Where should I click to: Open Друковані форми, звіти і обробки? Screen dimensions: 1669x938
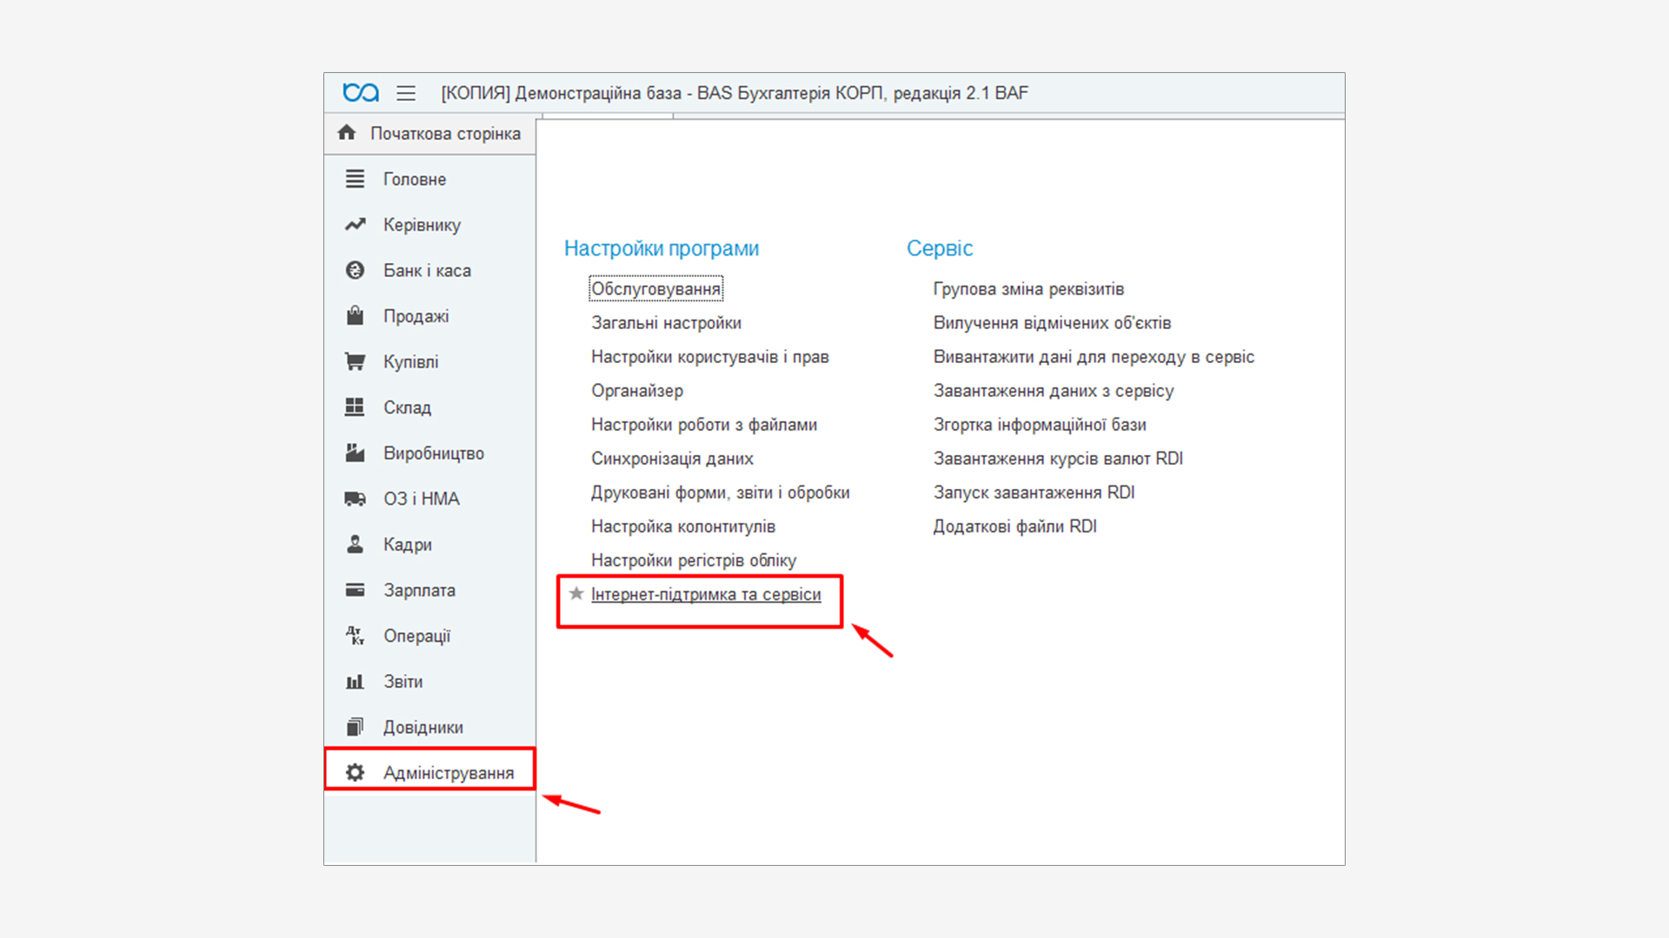(720, 492)
